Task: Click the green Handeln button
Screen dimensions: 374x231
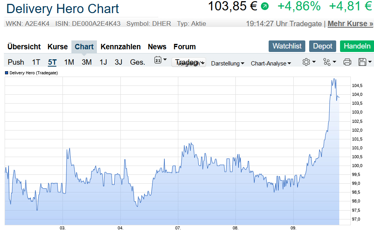Action: [x=357, y=46]
